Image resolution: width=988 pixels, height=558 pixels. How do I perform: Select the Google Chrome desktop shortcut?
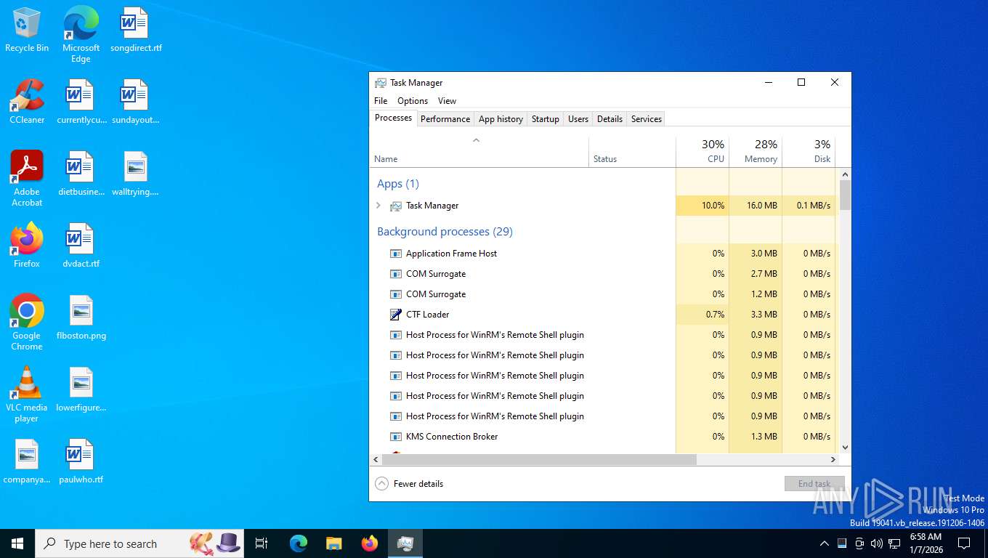27,323
